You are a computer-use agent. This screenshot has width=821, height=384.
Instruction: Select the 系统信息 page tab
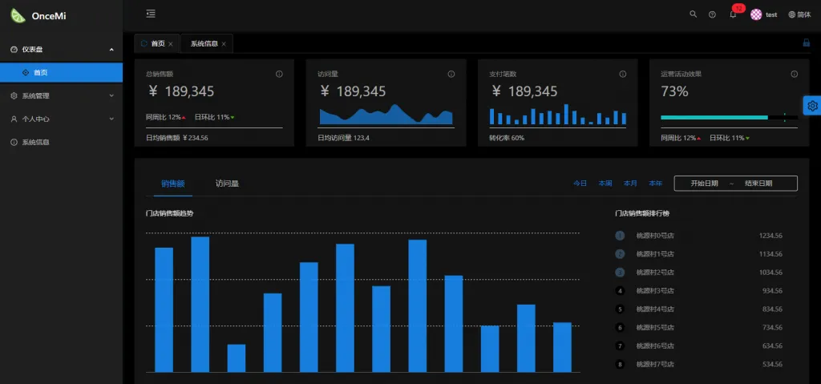point(204,43)
